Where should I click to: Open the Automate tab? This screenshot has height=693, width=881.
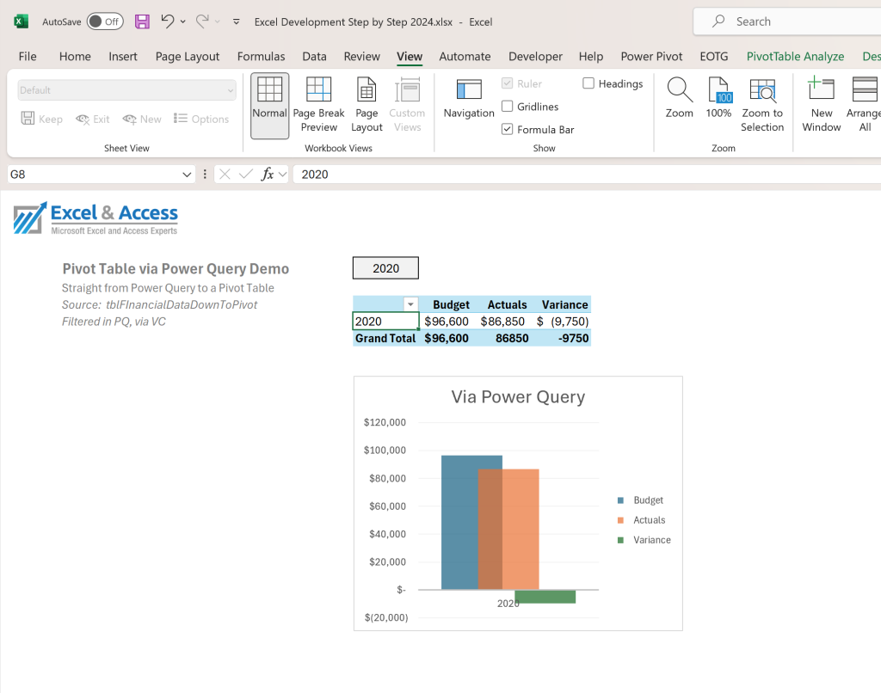(x=465, y=56)
